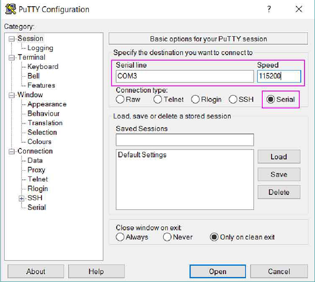The height and width of the screenshot is (282, 315).
Task: Select Default Settings in sessions list
Action: (x=142, y=155)
